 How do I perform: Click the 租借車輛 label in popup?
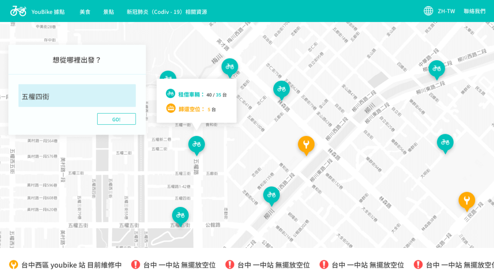191,94
